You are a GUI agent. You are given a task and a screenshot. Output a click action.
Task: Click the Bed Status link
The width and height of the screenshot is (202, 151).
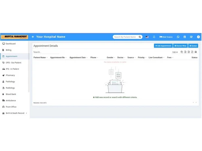pos(166,37)
